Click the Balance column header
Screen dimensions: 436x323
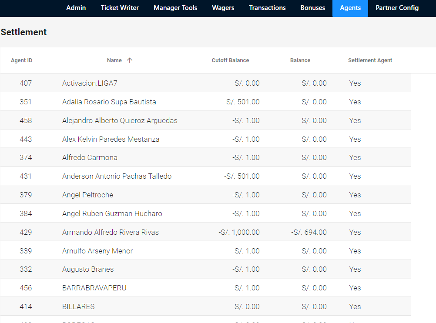point(300,60)
